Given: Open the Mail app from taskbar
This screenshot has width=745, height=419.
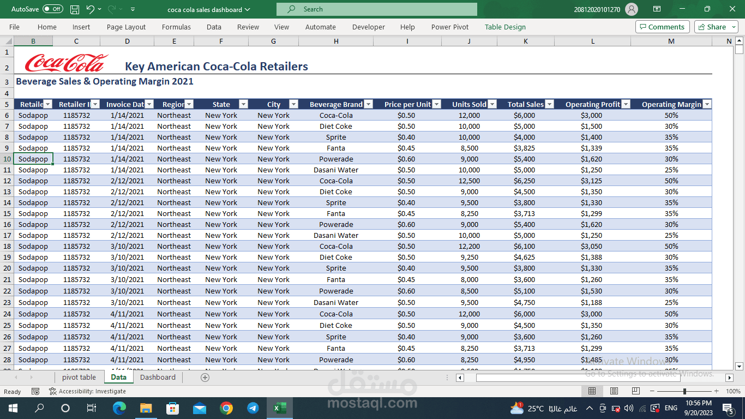Looking at the screenshot, I should click(x=199, y=408).
